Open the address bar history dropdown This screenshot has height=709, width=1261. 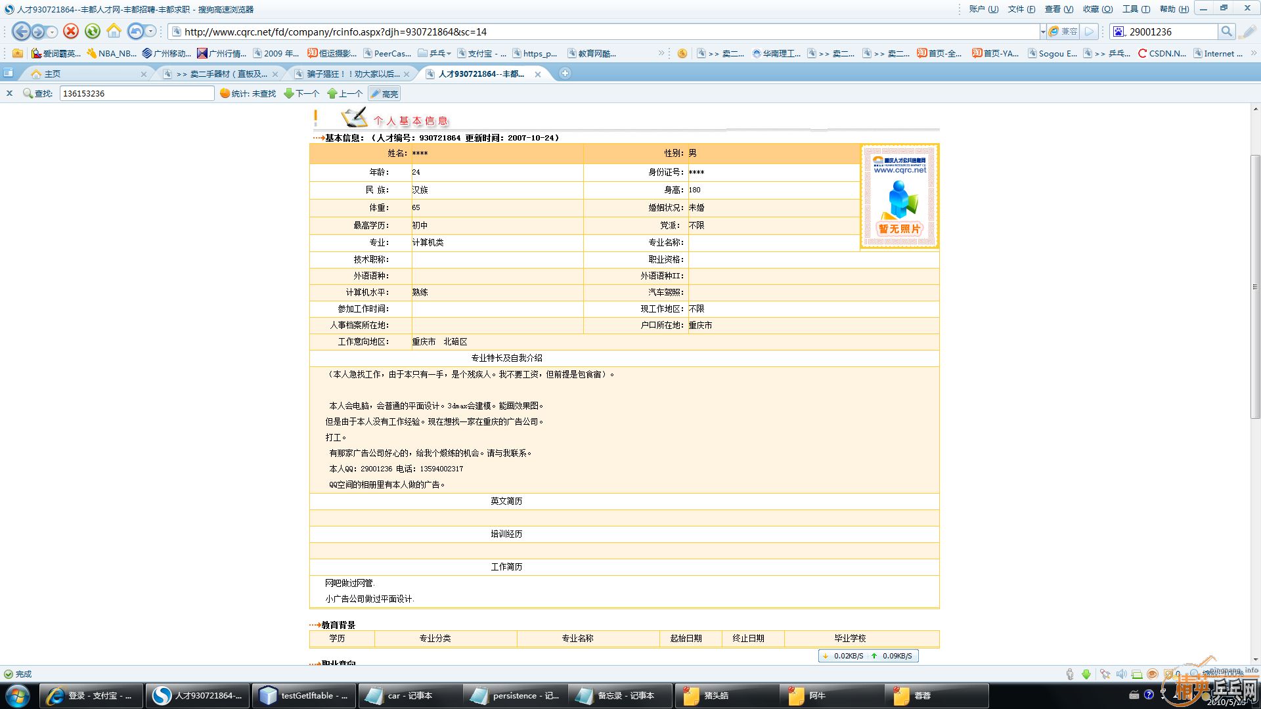[x=1042, y=32]
